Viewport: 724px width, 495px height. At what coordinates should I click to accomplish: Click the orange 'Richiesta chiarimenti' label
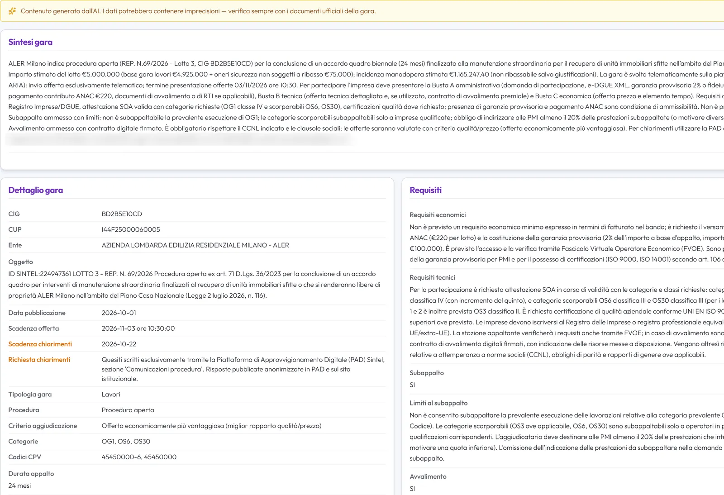pyautogui.click(x=39, y=360)
